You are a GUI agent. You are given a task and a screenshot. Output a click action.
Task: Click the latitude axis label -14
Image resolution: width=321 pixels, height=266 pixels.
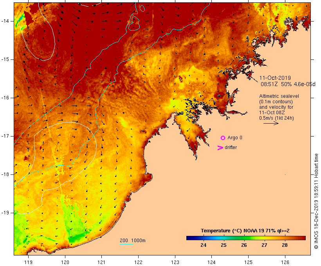pyautogui.click(x=5, y=21)
